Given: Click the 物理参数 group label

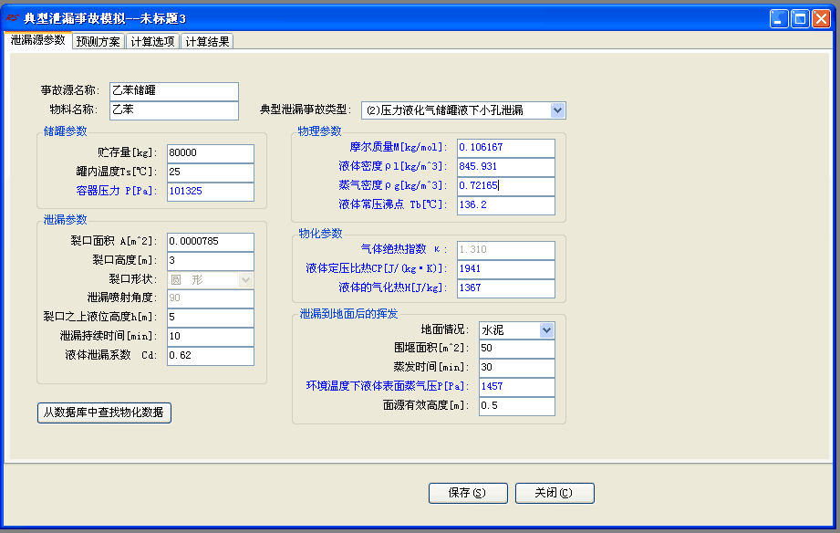Looking at the screenshot, I should [x=320, y=131].
